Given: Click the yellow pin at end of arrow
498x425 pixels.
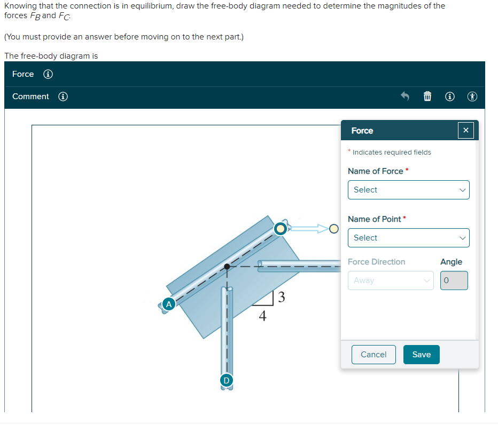Looking at the screenshot, I should point(333,228).
